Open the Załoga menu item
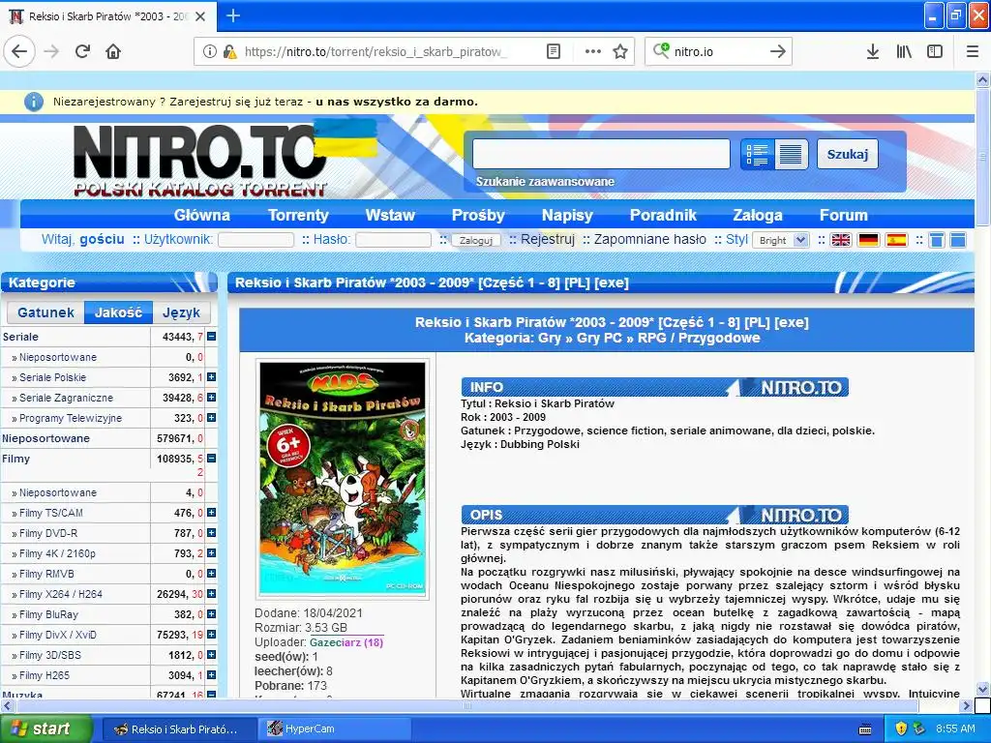The image size is (991, 743). tap(758, 215)
